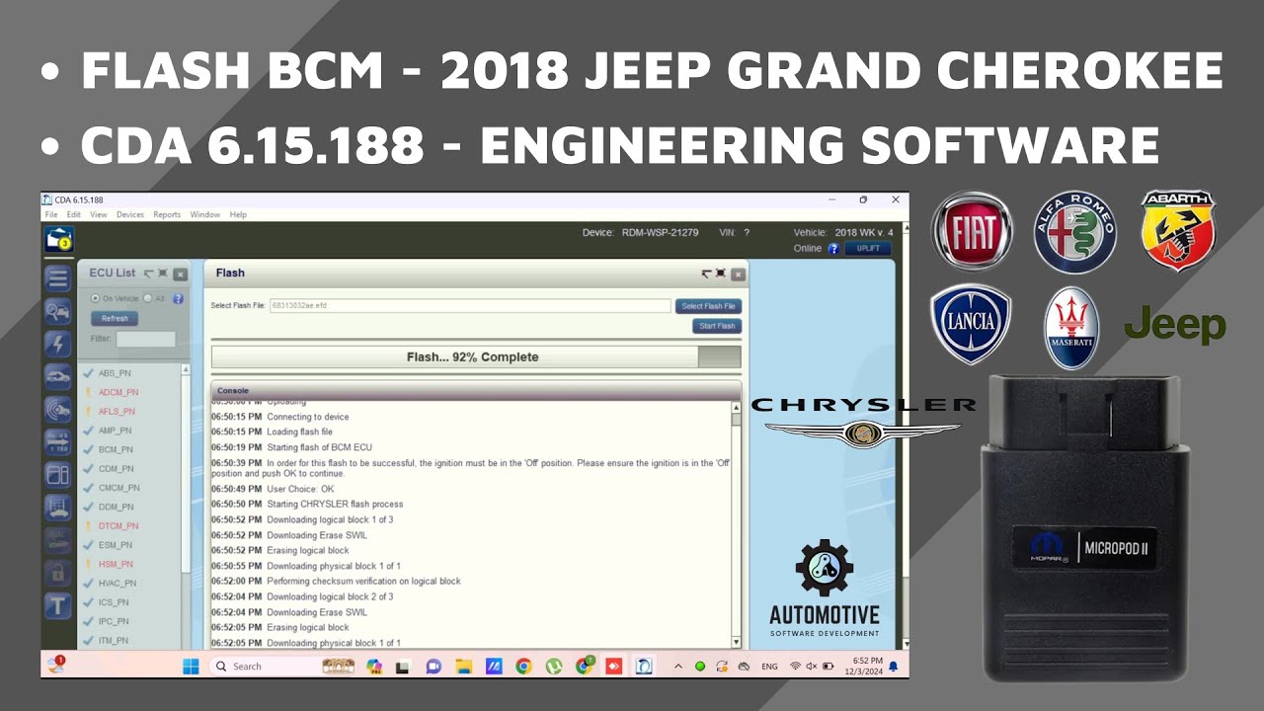Click the Select Flash File path field
This screenshot has height=711, width=1264.
pos(470,306)
